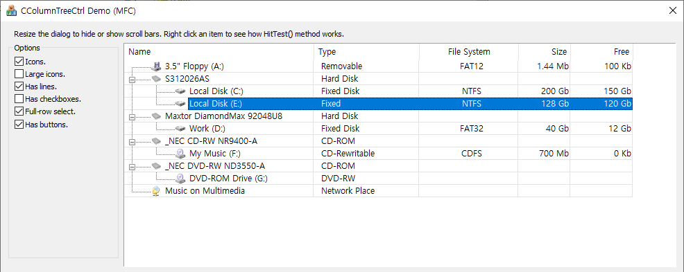Click the Music on Multimedia network icon
Viewport: 684px width, 272px height.
tap(156, 190)
